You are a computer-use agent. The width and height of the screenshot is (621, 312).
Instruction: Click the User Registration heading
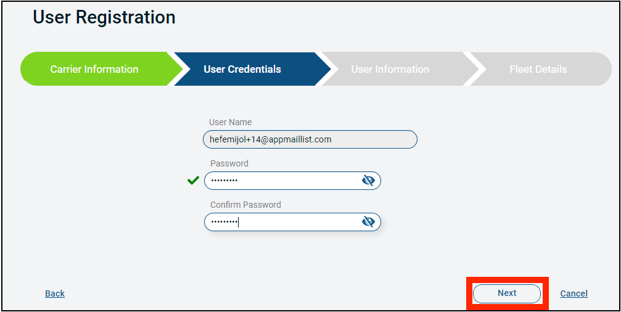click(x=104, y=17)
